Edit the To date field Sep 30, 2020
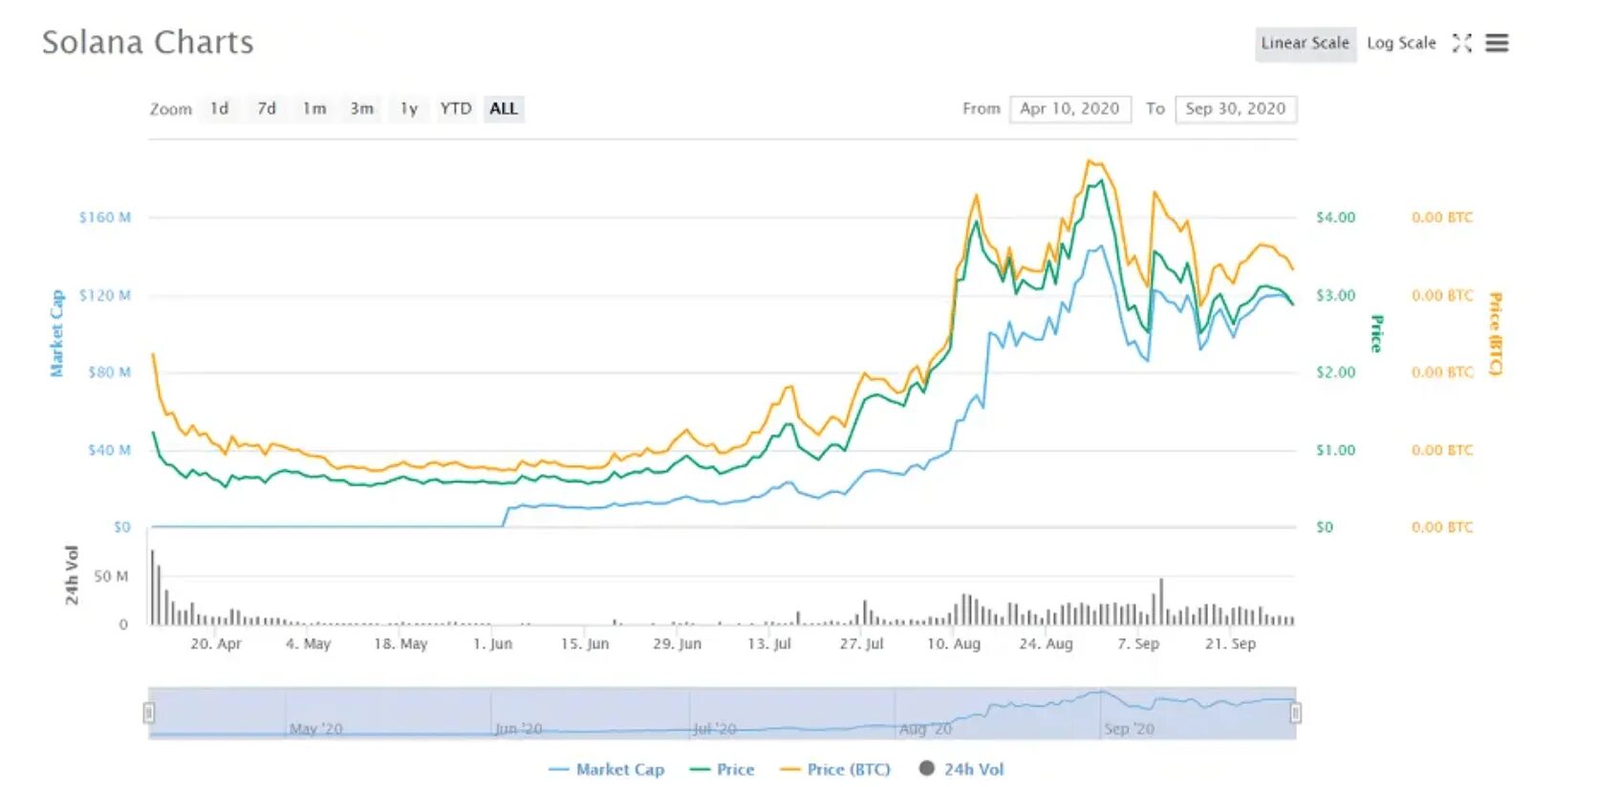This screenshot has height=787, width=1619. pos(1236,109)
